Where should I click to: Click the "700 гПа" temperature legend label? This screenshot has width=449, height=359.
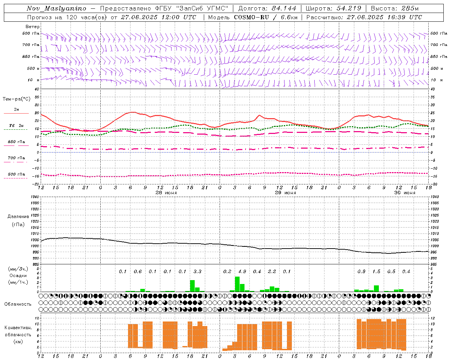coord(16,158)
